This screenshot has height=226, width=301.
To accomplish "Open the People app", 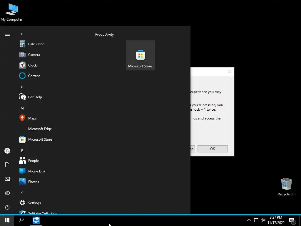I will click(x=34, y=160).
